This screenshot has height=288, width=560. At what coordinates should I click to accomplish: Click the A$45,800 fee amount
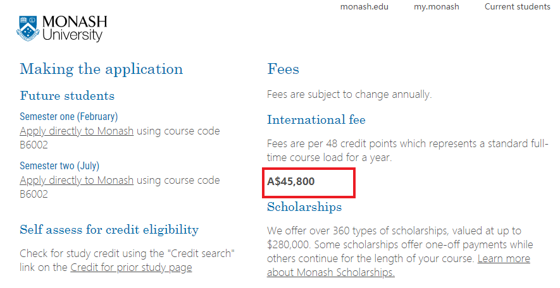[x=291, y=182]
